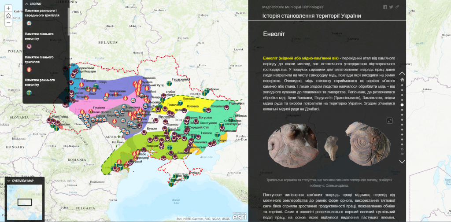The width and height of the screenshot is (451, 222).
Task: Jump to section number 30 in side navigation
Action: tap(402, 154)
